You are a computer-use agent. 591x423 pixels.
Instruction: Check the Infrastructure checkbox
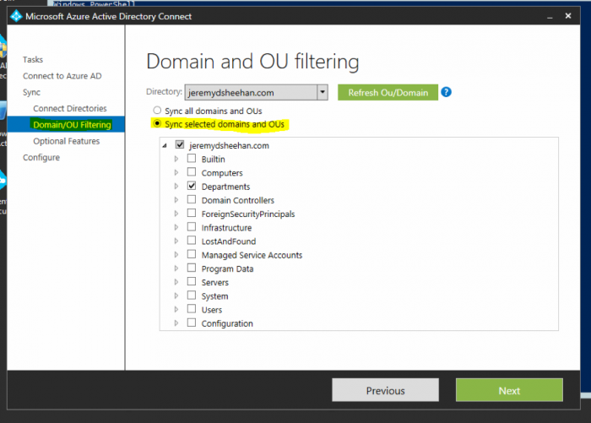coord(192,227)
